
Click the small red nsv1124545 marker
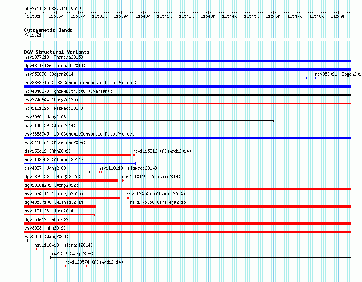pos(128,198)
